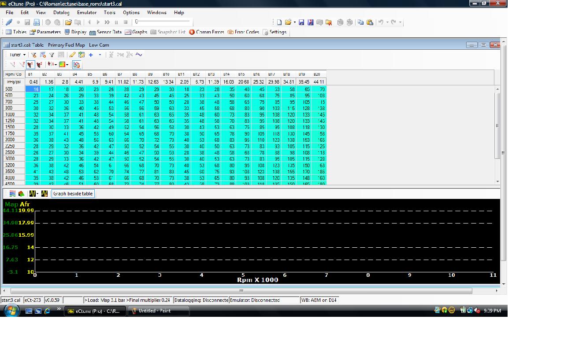Open the Help menu
This screenshot has width=564, height=352.
click(179, 12)
